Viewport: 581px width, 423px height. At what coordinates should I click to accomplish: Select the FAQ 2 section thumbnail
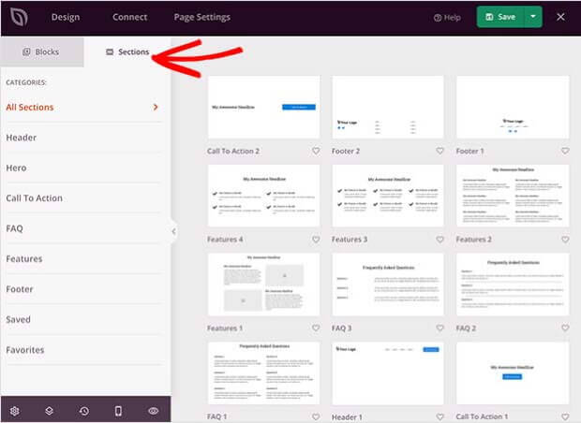click(513, 284)
